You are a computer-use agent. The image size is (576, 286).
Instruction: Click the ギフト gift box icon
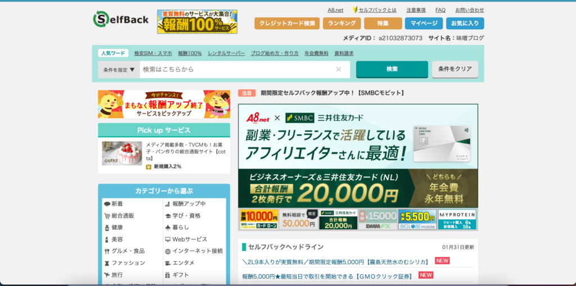click(168, 275)
